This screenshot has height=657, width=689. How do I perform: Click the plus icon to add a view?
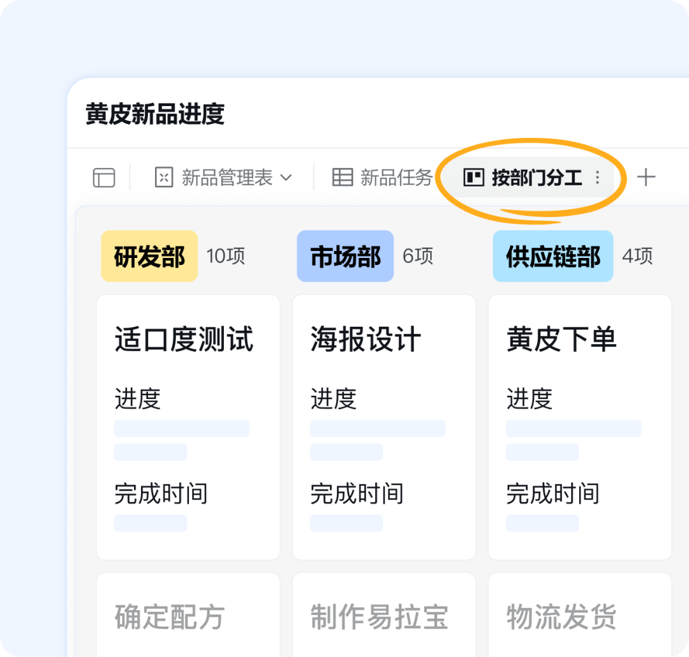(x=647, y=177)
